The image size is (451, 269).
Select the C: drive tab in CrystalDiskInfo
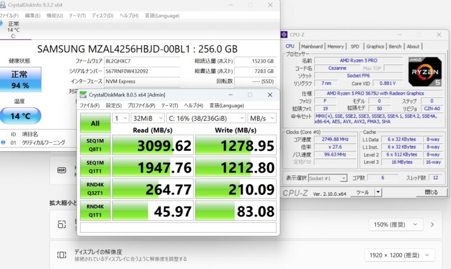[x=14, y=30]
